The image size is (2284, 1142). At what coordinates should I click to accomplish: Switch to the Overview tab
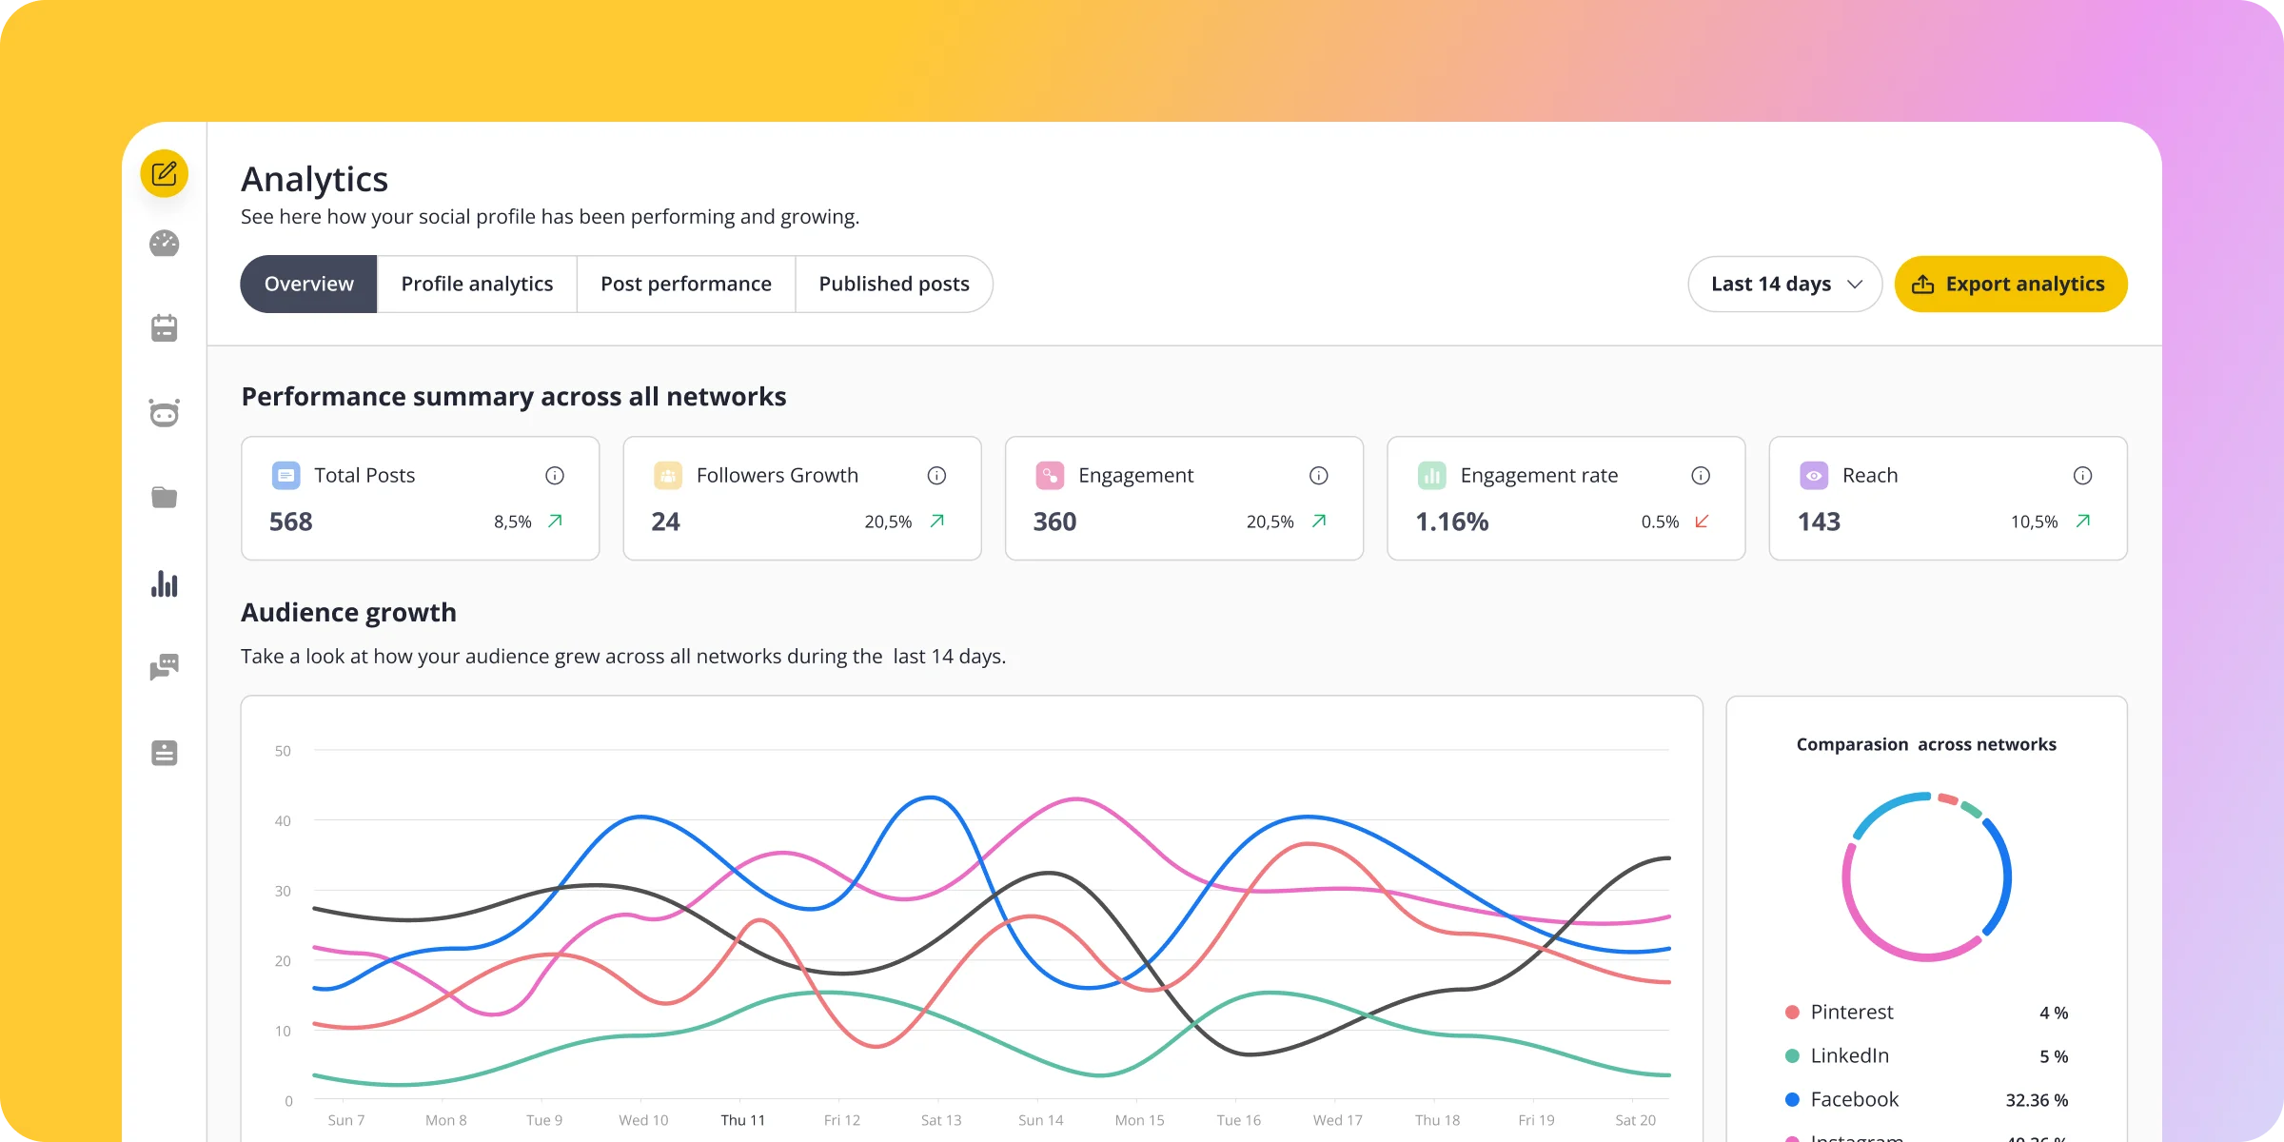[x=308, y=284]
